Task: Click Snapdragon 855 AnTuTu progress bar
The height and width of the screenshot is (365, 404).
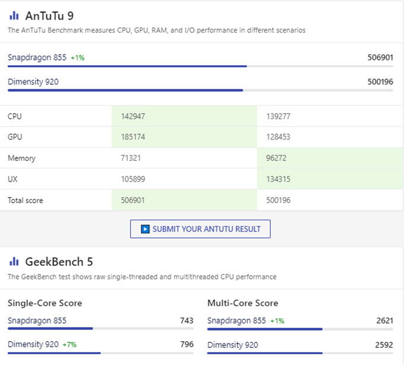Action: tap(200, 66)
